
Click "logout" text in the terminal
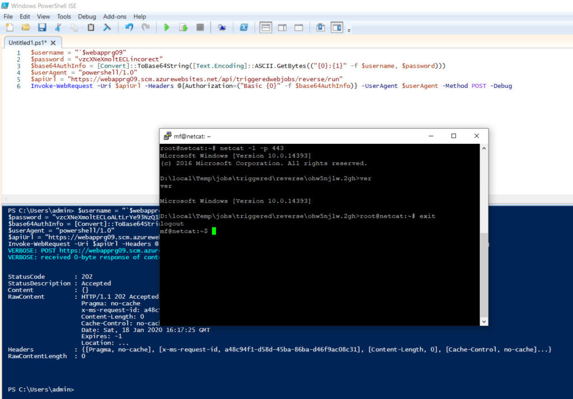[172, 224]
